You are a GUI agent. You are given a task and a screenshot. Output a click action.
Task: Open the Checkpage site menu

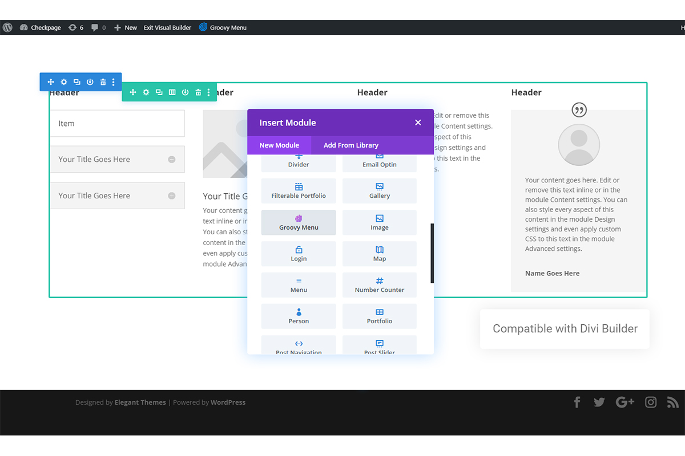[x=41, y=27]
